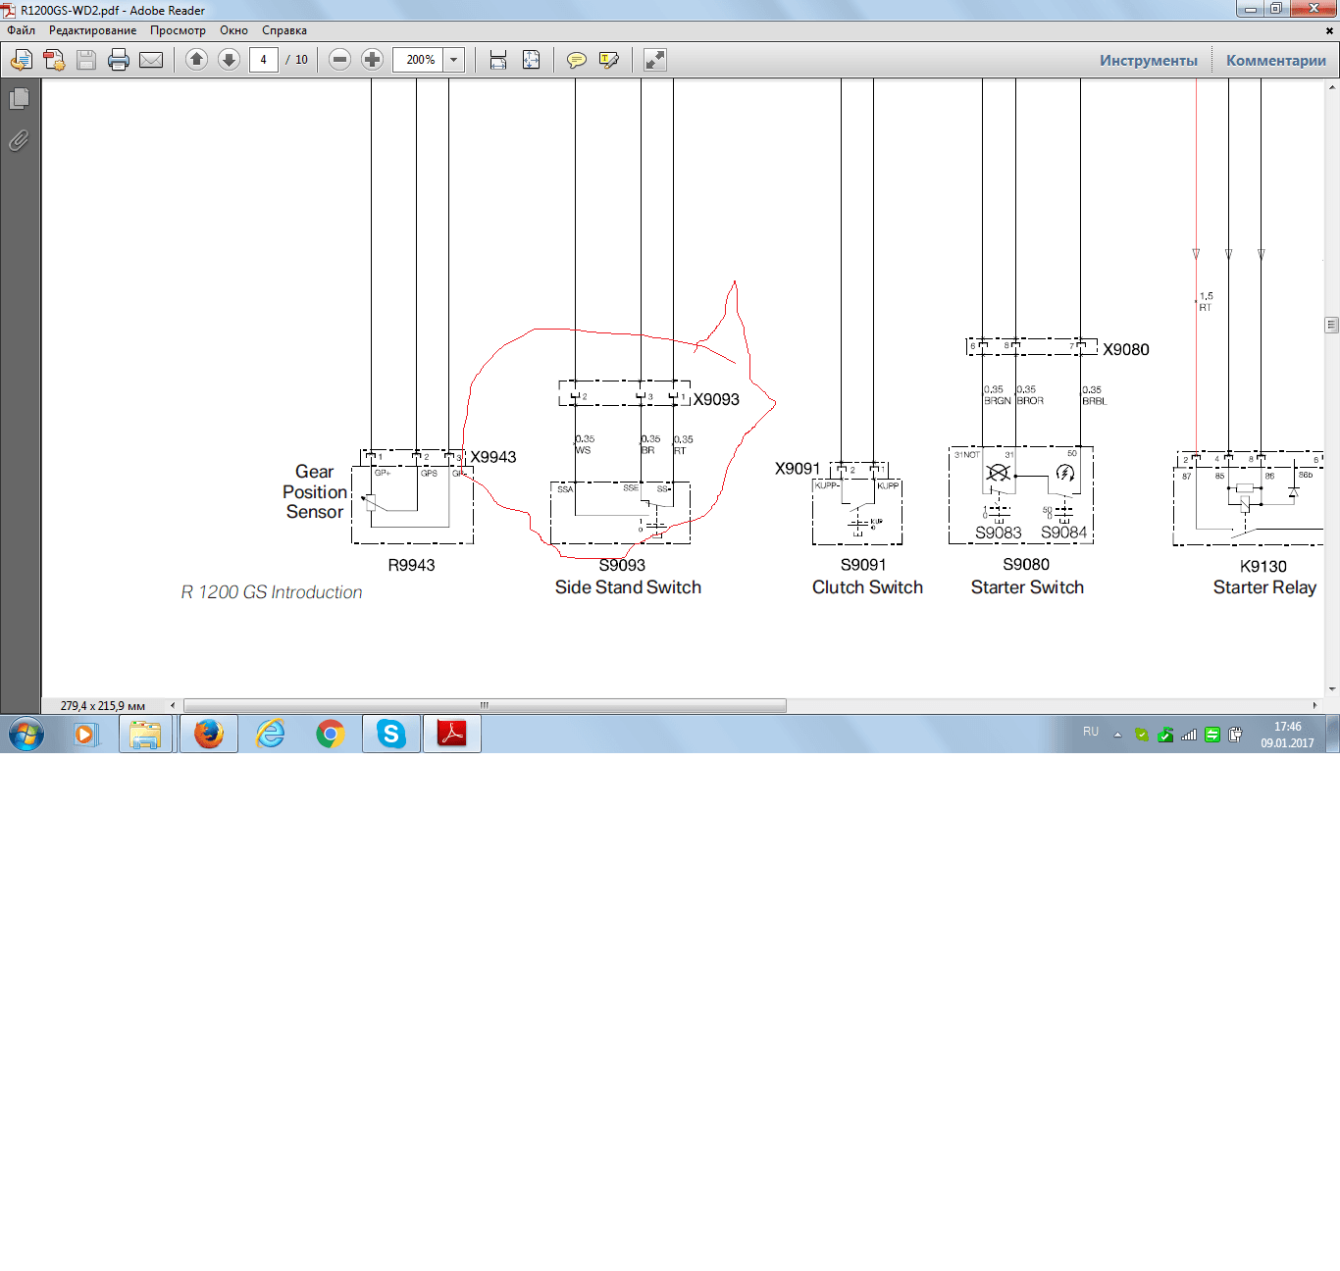This screenshot has height=1271, width=1340.
Task: Zoom in with the plus button
Action: tap(372, 60)
